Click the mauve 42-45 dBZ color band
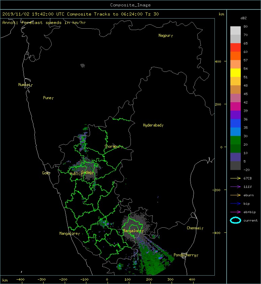261x284 pixels. [x=235, y=98]
